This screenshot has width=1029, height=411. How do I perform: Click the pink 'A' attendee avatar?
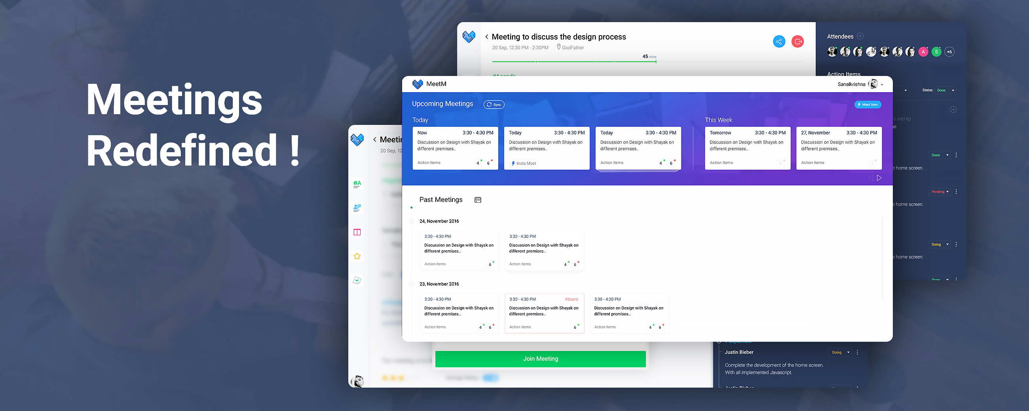coord(923,52)
